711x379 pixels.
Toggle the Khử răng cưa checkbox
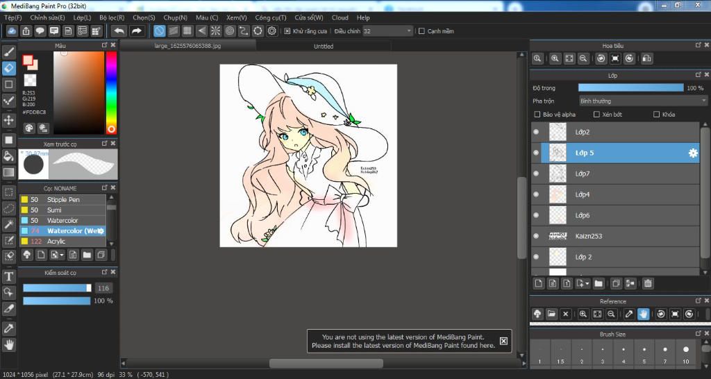[287, 31]
